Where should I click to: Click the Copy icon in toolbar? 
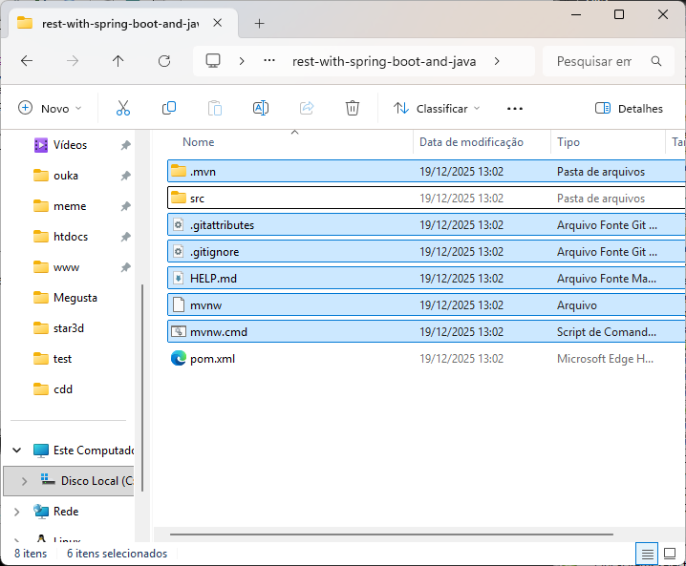click(x=169, y=108)
